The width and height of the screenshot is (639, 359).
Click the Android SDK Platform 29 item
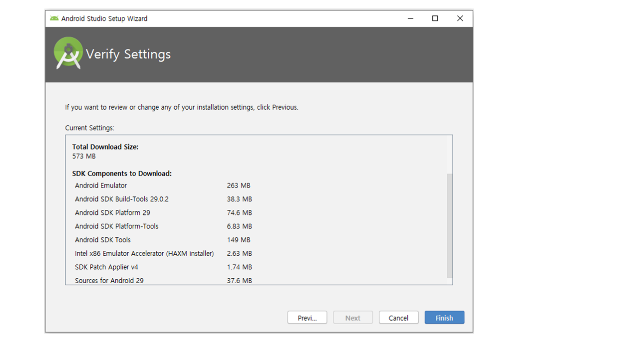[x=112, y=212]
